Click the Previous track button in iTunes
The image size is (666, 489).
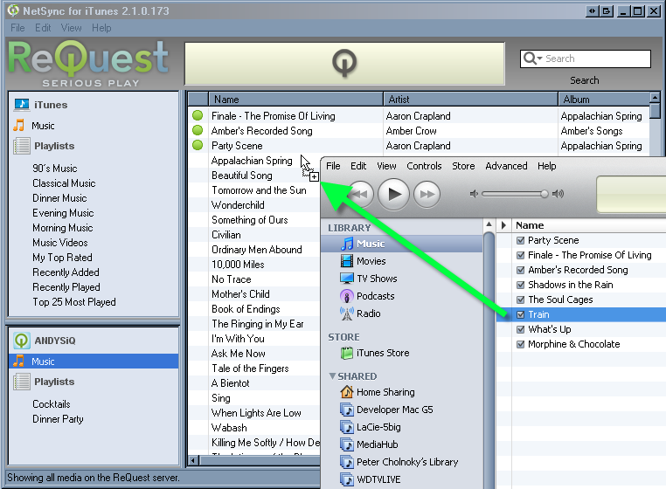(x=360, y=194)
